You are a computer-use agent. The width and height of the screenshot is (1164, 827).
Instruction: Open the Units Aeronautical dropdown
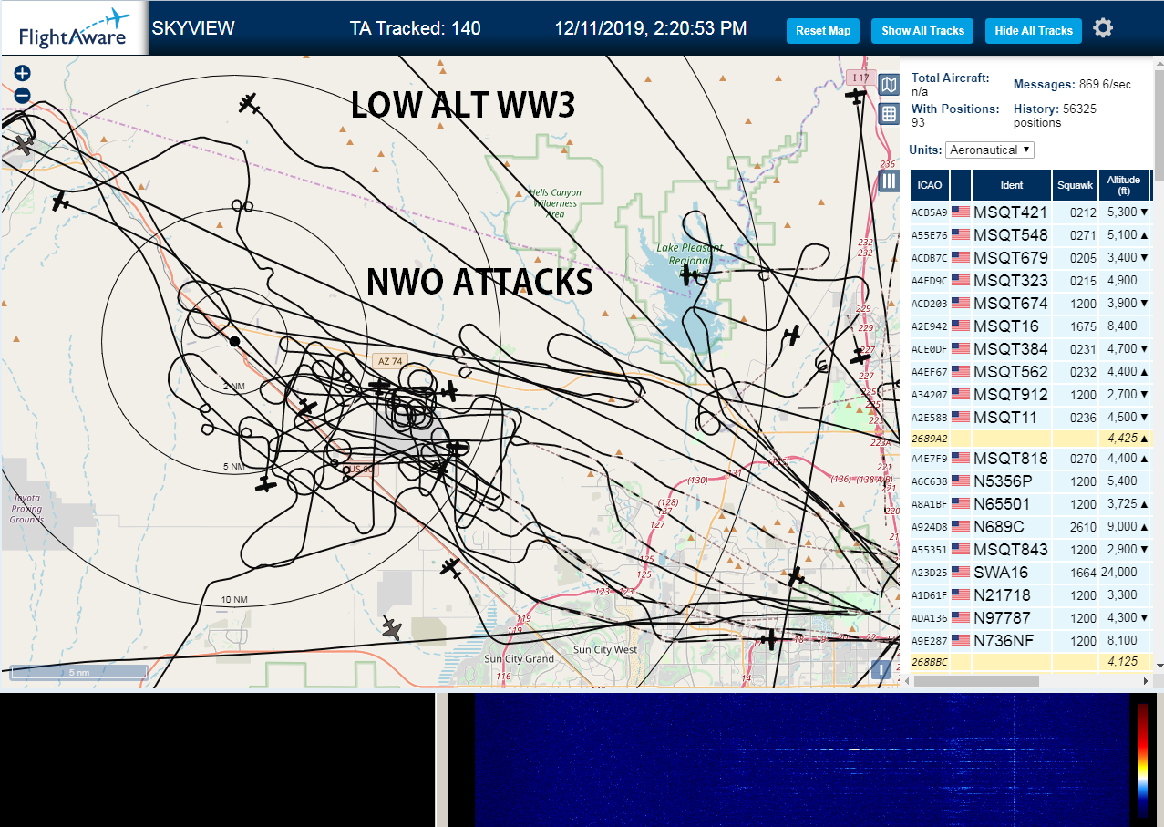990,150
